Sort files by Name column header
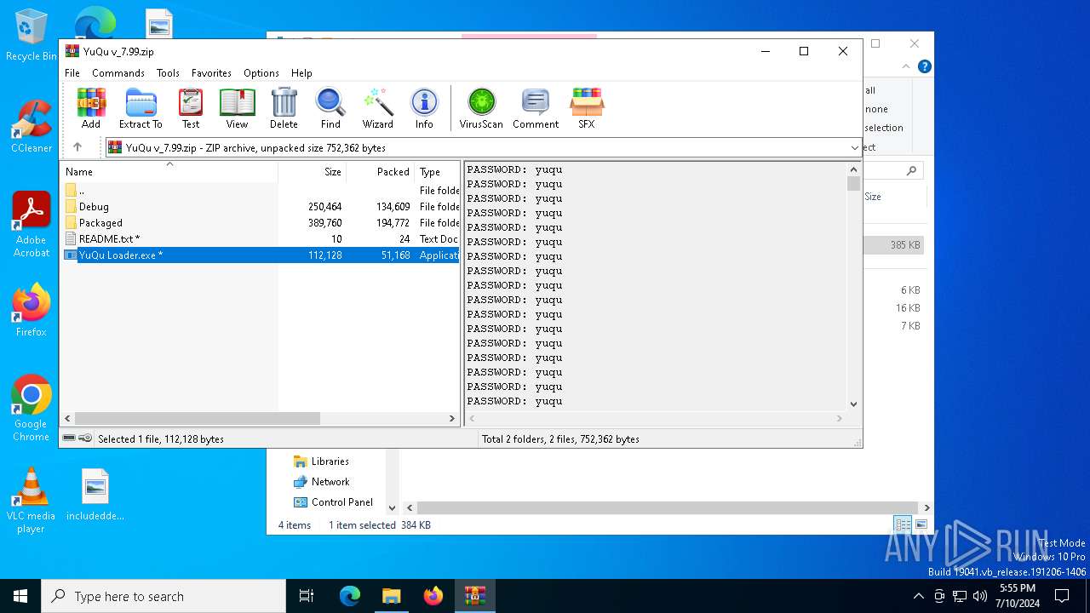1090x613 pixels. 169,171
